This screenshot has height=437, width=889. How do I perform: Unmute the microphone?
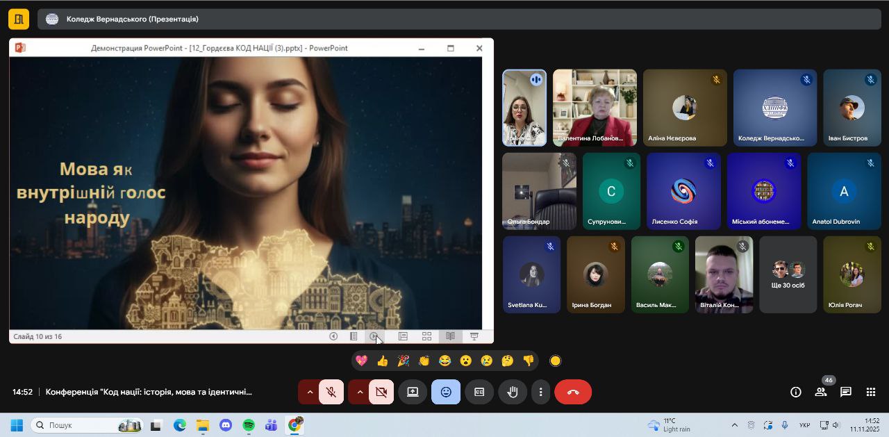(331, 392)
